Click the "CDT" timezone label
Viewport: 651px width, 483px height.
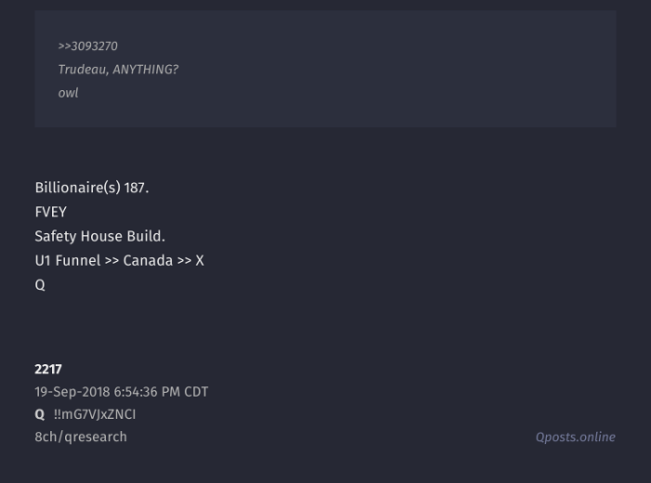(x=196, y=392)
